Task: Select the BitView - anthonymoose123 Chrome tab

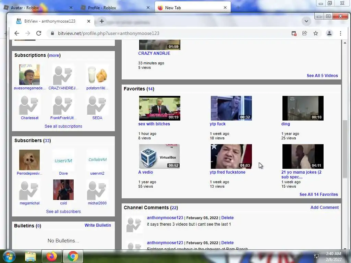Action: pos(50,21)
